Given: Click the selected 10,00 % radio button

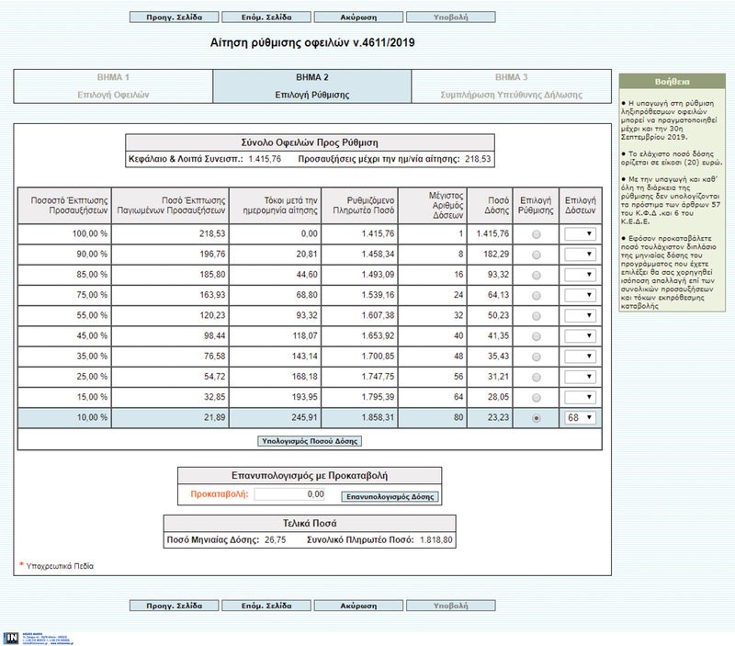Looking at the screenshot, I should (x=537, y=418).
